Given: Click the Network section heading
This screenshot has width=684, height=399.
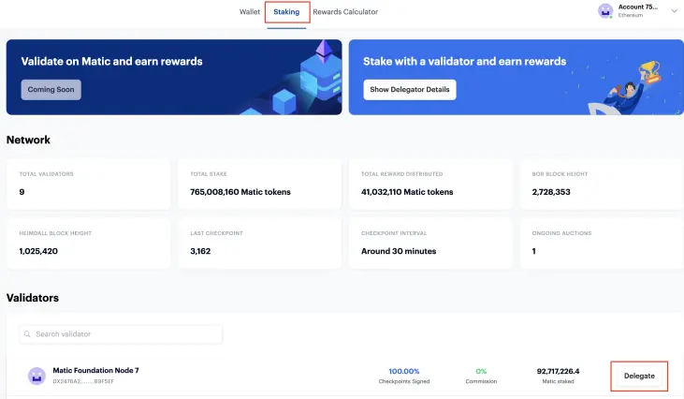Looking at the screenshot, I should [28, 140].
